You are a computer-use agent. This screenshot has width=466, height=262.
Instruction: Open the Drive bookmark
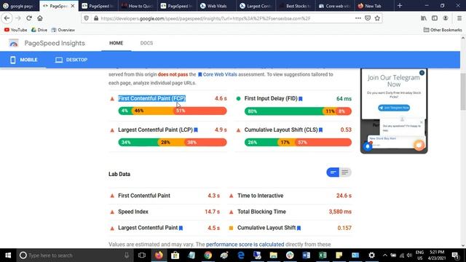tap(39, 30)
